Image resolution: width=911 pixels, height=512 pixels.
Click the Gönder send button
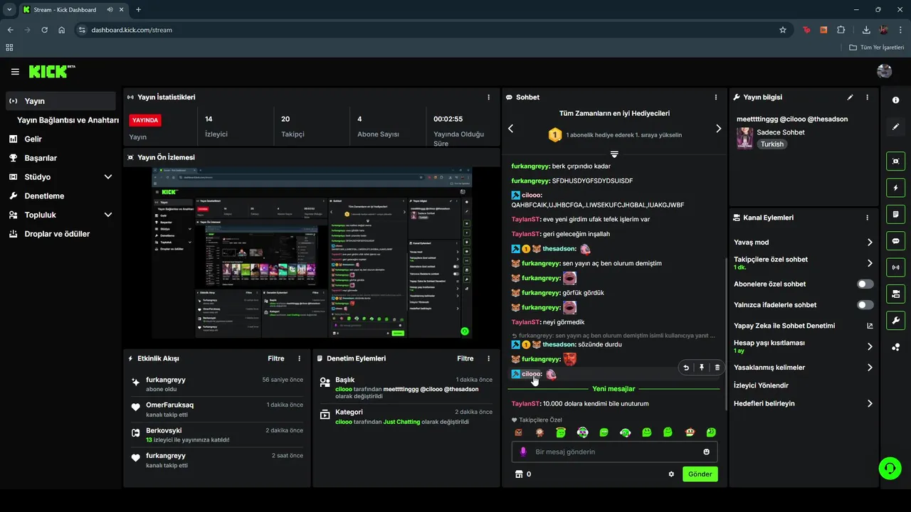[700, 474]
